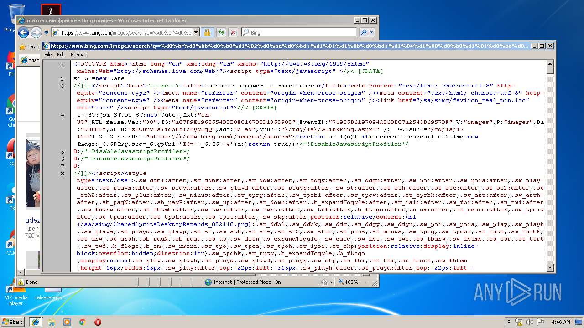The width and height of the screenshot is (584, 328).
Task: Select the VLC media player desktop shortcut
Action: [16, 294]
